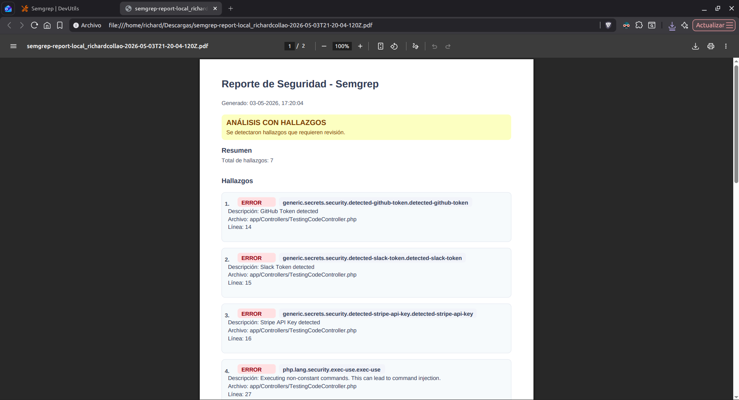Click the toolbar icon left of downloads divider
The image size is (739, 400).
pyautogui.click(x=652, y=25)
